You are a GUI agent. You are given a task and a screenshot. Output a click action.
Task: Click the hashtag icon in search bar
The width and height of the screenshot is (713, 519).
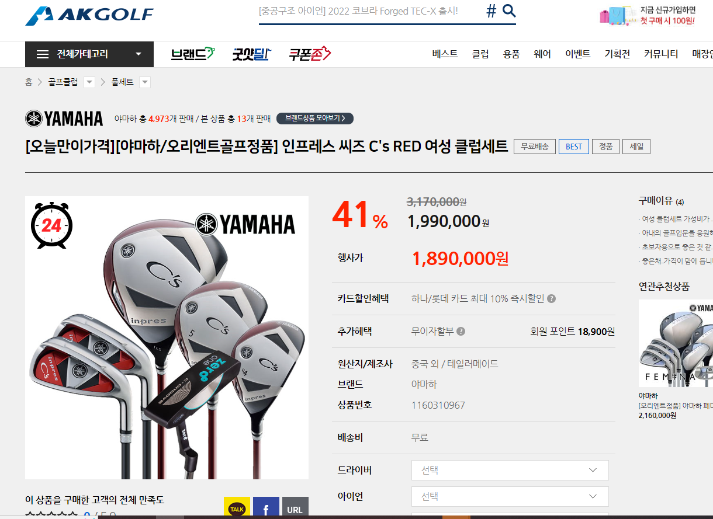coord(491,11)
